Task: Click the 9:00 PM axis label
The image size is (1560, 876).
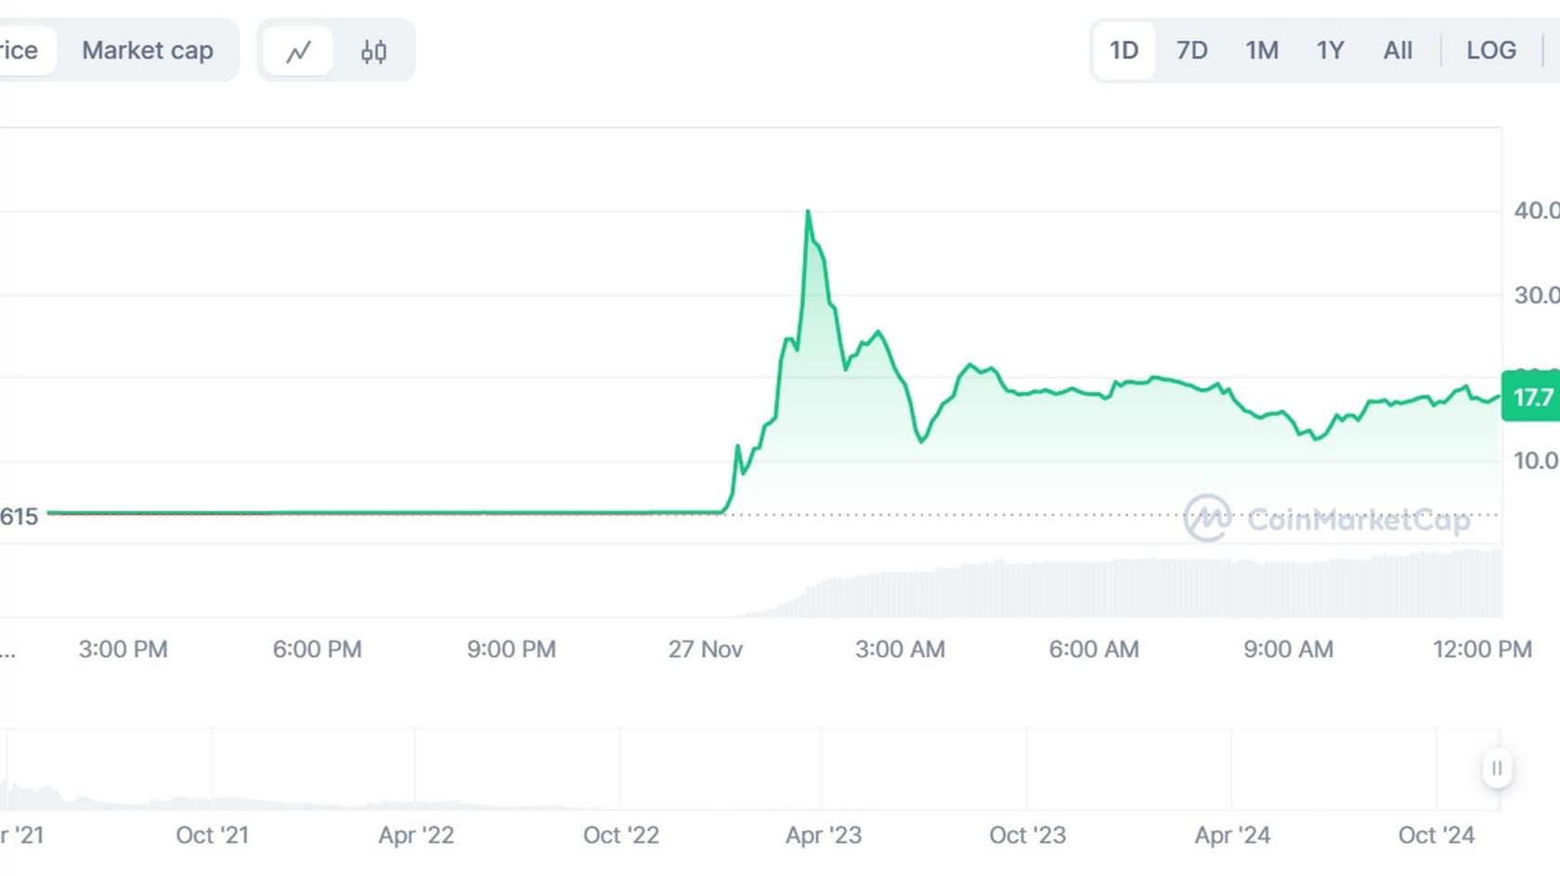Action: coord(511,650)
